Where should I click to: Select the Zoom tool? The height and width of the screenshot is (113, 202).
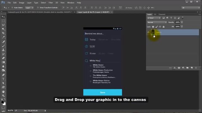tap(3, 96)
